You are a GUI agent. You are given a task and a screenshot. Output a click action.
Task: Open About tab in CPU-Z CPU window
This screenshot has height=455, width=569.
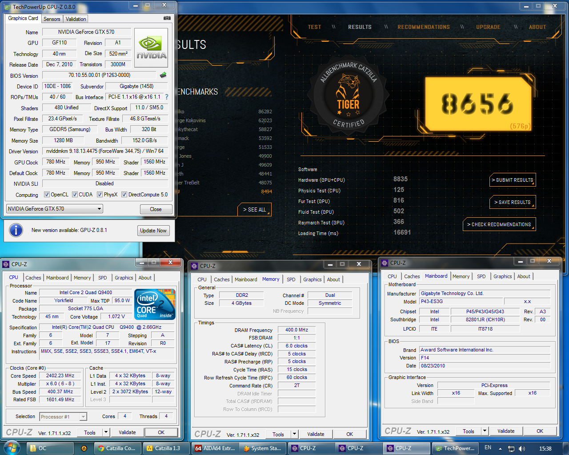coord(145,278)
